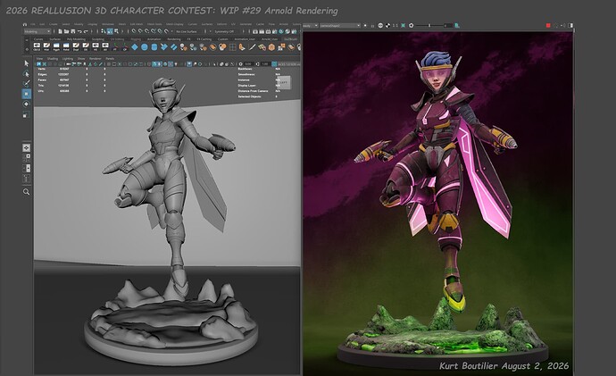Toggle select-by-component mode button
Image resolution: width=616 pixels, height=376 pixels.
(116, 31)
